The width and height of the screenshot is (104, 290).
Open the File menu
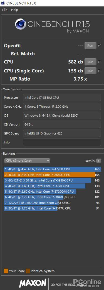pyautogui.click(x=5, y=10)
